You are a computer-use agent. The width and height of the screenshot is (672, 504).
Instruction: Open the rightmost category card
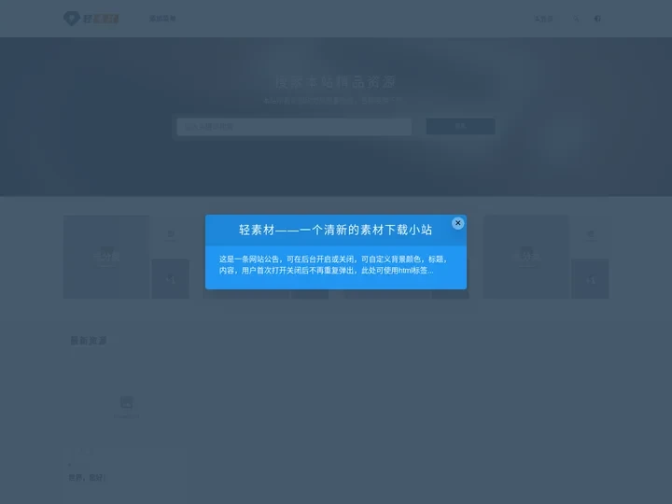(x=526, y=257)
